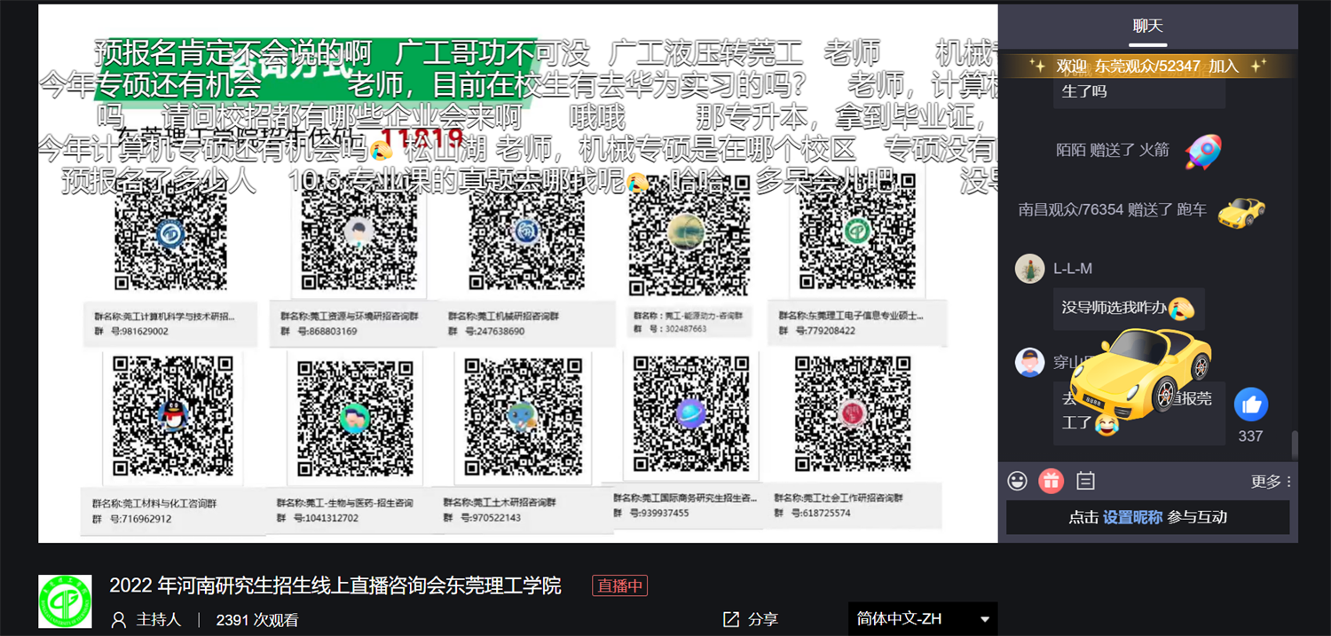Click the莞工材料与化工 QR code
Image resolution: width=1331 pixels, height=636 pixels.
tap(173, 415)
